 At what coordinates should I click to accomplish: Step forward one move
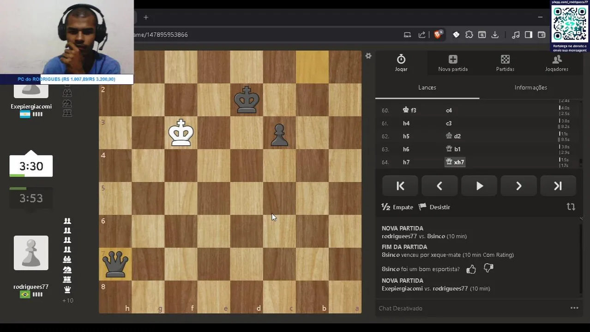tap(518, 186)
